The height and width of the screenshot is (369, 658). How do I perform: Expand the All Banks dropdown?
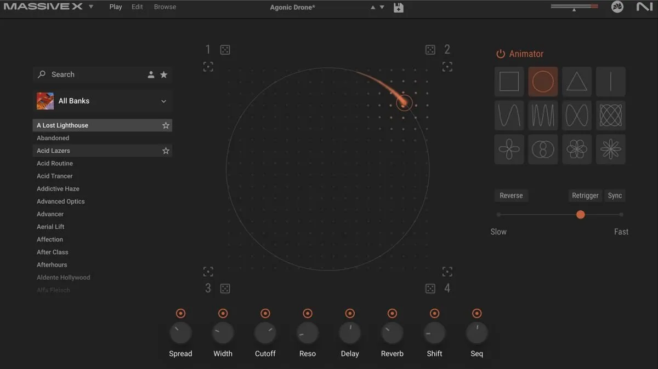point(163,101)
